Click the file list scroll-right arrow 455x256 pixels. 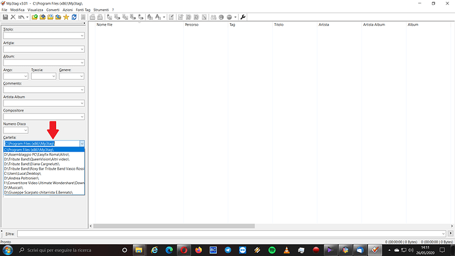pyautogui.click(x=452, y=226)
